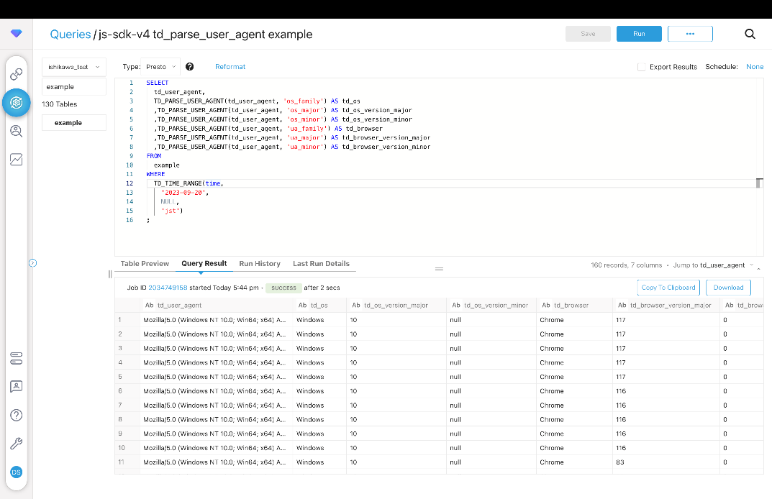Click the blue Run button
Viewport: 772px width, 499px height.
639,34
